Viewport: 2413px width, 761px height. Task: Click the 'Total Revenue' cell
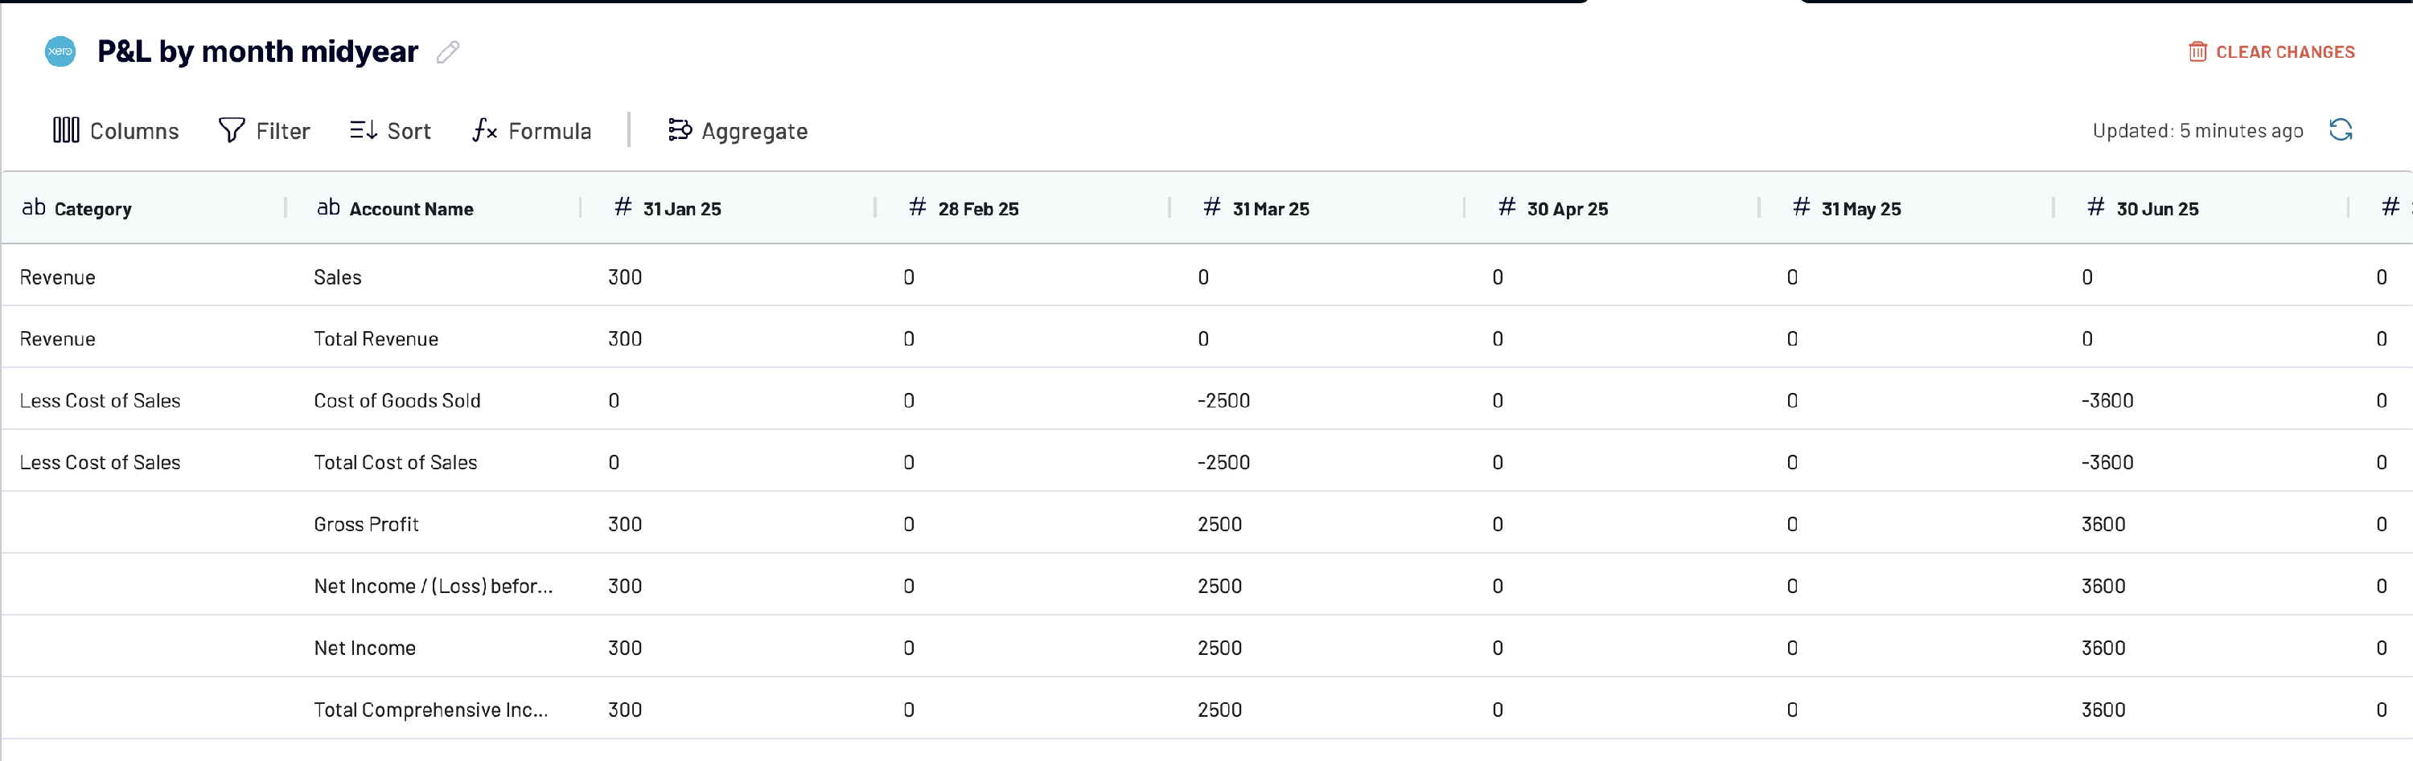pos(376,339)
